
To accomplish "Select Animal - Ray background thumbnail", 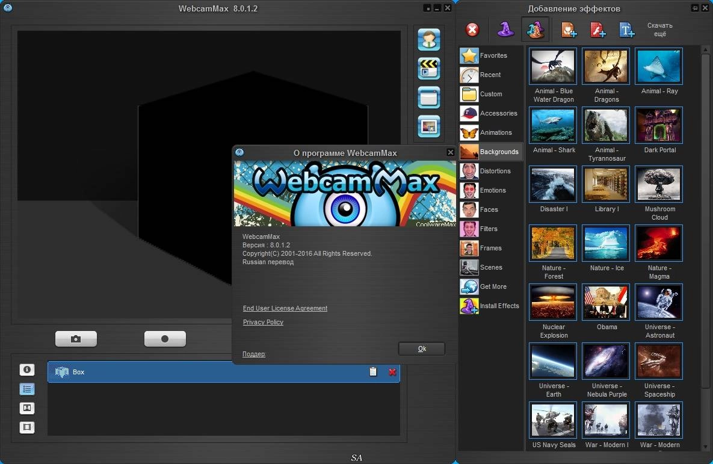I will coord(659,66).
